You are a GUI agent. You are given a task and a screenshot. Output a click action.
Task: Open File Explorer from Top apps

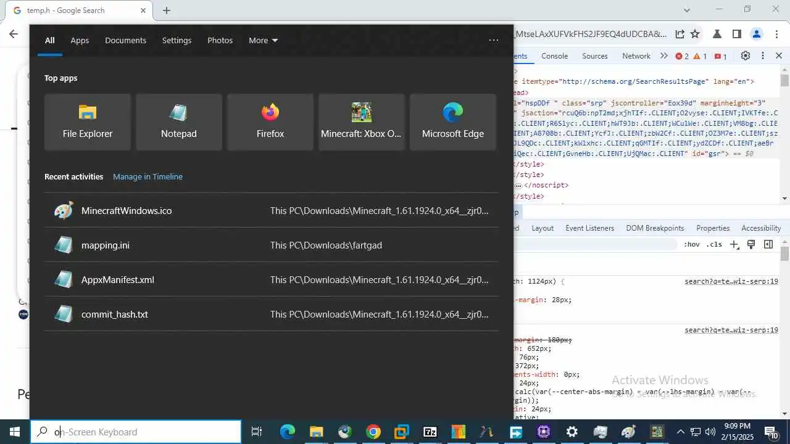coord(88,122)
